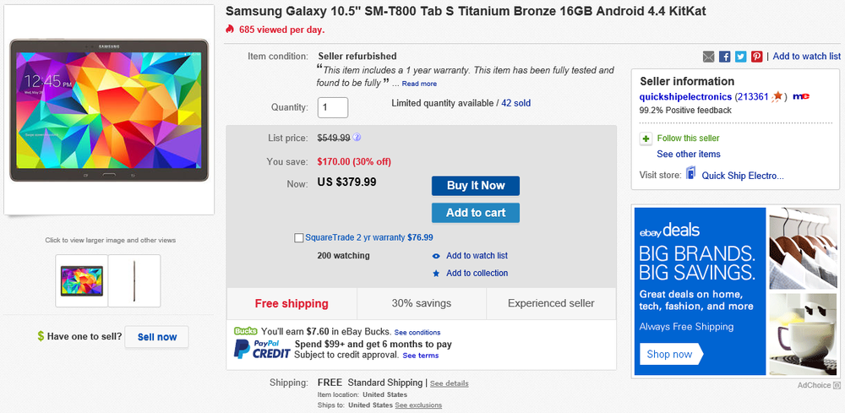Viewport: 845px width, 413px height.
Task: Enable SquareTrade 2 yr warranty checkbox
Action: click(x=299, y=238)
